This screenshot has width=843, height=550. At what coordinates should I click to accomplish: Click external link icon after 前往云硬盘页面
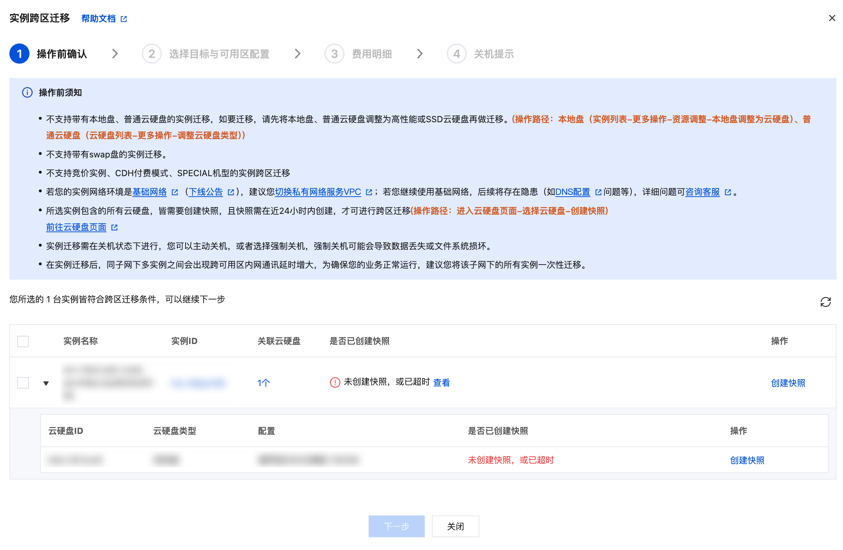pos(114,227)
